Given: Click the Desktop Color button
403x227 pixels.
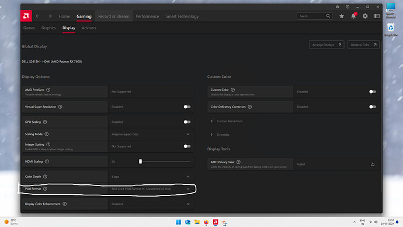Looking at the screenshot, I should [363, 45].
